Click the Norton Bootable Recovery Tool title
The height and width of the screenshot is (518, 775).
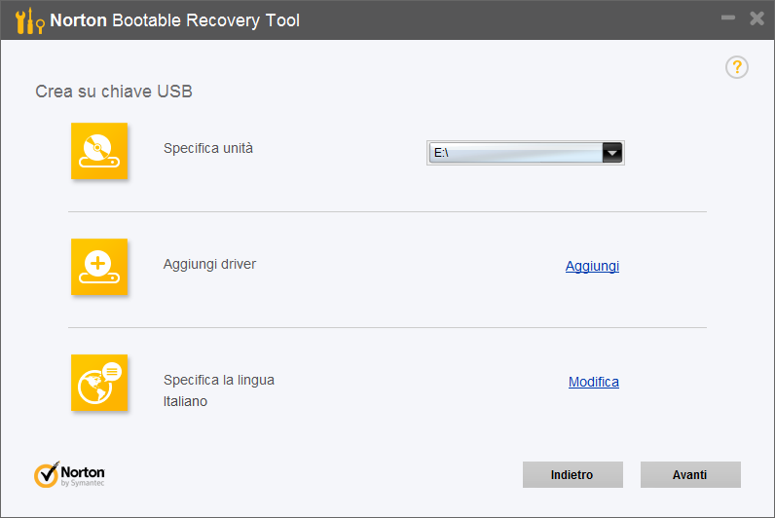tap(175, 19)
